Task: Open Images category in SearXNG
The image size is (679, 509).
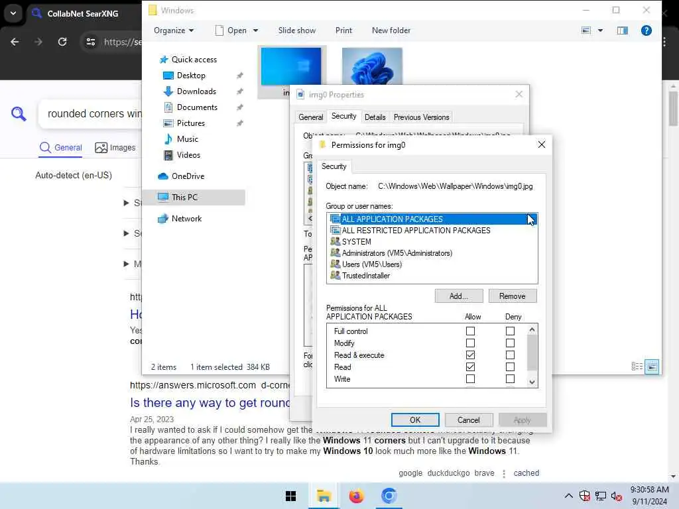Action: coord(115,148)
